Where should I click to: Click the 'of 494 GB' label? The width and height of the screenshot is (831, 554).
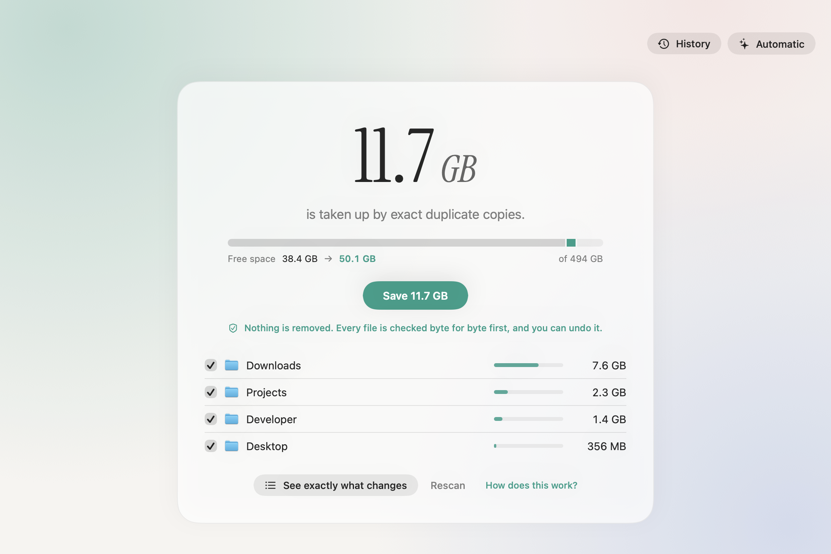[x=581, y=259]
